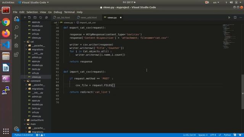Click Spaces: 4 indentation setting

(203, 135)
